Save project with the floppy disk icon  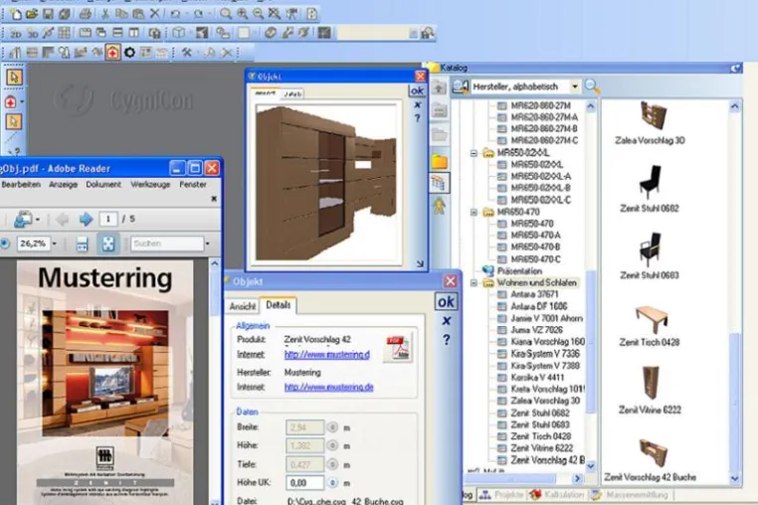tap(48, 14)
